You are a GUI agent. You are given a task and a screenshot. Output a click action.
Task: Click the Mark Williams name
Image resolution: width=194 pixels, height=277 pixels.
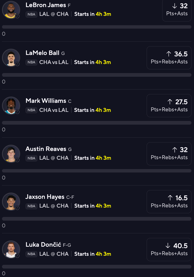coord(46,101)
